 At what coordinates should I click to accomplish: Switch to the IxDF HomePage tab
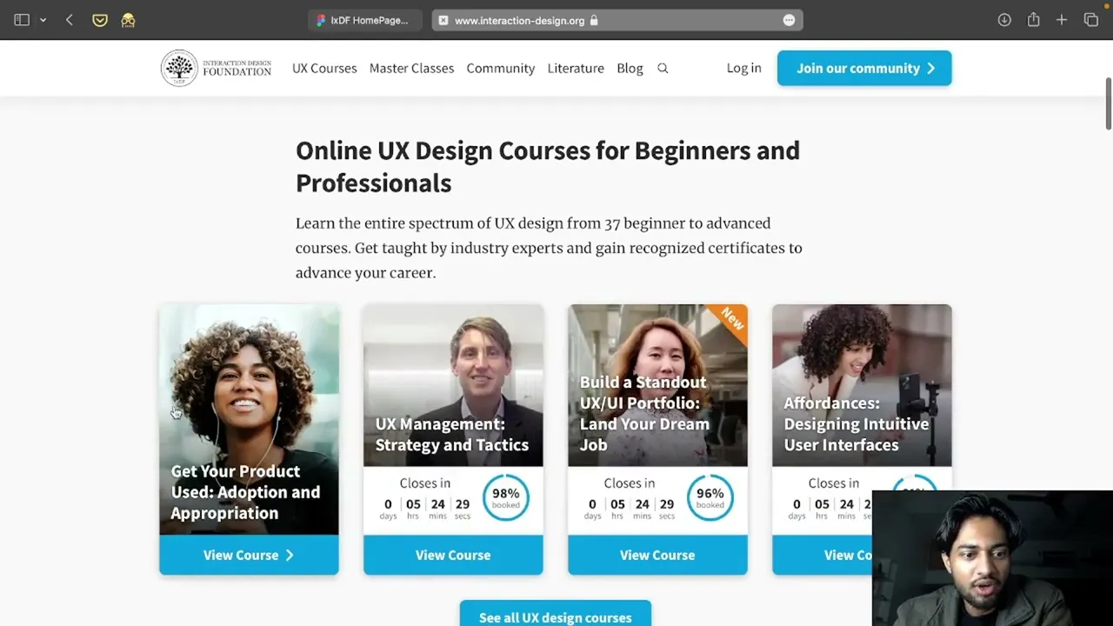click(x=365, y=20)
